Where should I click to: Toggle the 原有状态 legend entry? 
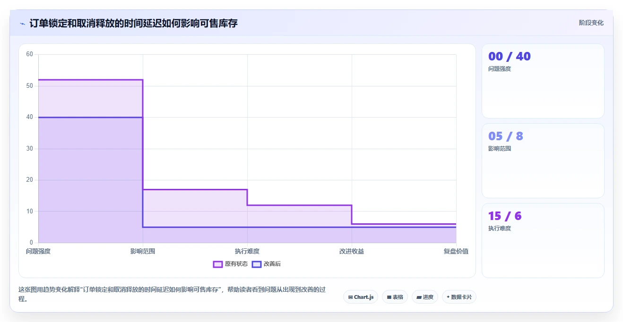[x=230, y=264]
